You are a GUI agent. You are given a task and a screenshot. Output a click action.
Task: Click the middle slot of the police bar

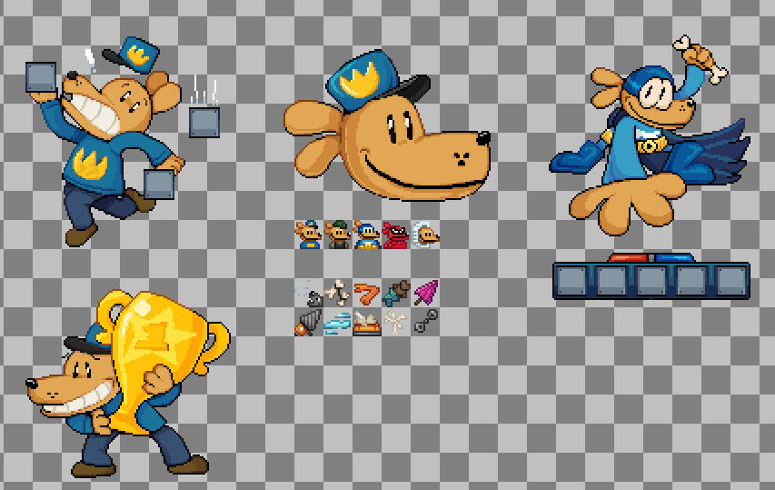click(651, 281)
